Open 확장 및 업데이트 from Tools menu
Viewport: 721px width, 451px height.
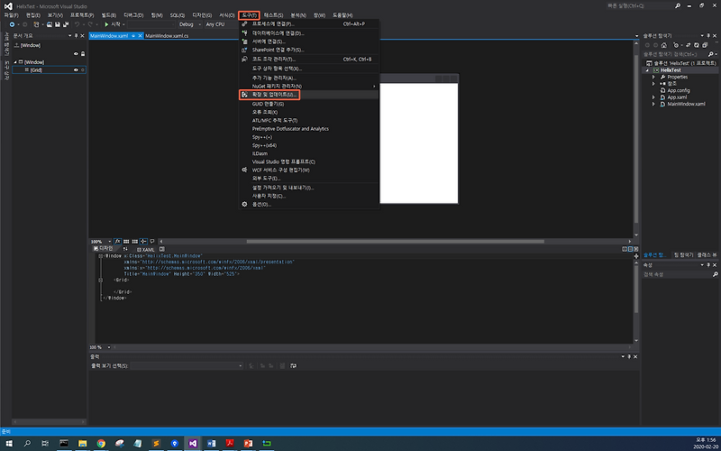tap(275, 95)
